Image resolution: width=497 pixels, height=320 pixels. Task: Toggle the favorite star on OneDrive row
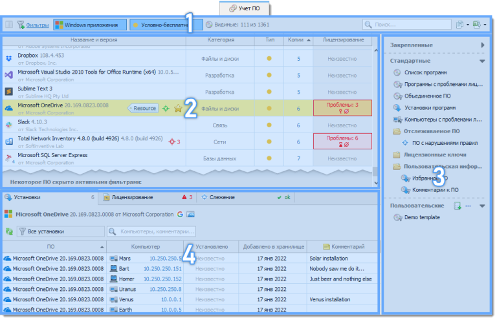178,109
